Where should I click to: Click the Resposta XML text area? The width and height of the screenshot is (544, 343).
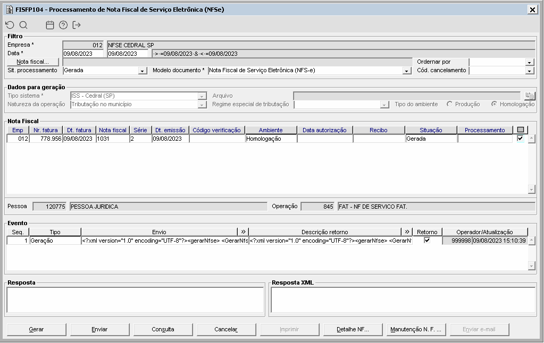tap(403, 300)
